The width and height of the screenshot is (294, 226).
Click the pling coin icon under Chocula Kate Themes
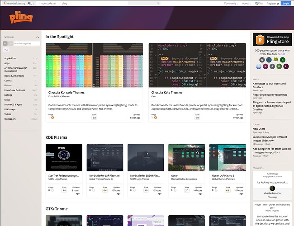156,118
